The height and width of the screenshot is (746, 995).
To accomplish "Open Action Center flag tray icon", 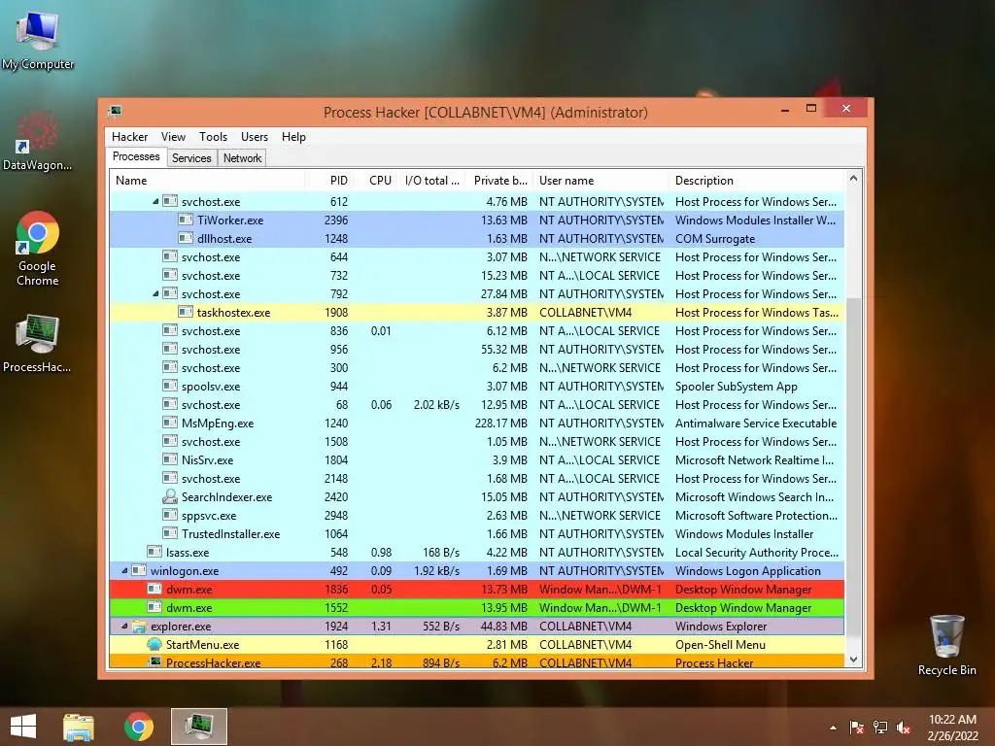I will (x=856, y=728).
